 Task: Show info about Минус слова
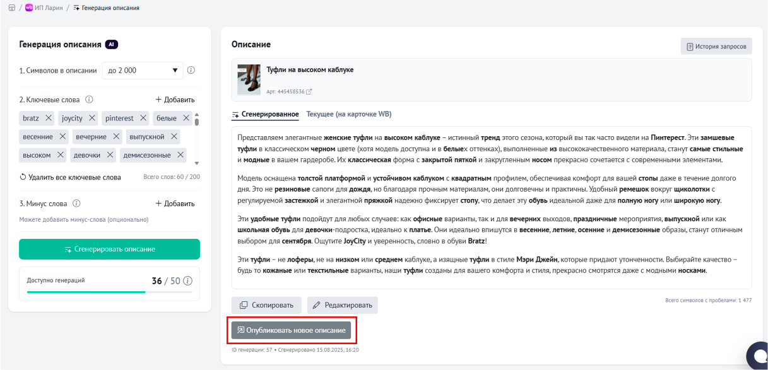coord(76,204)
